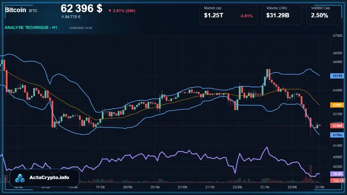Click the red 132.78 volume tag

pos(337,181)
